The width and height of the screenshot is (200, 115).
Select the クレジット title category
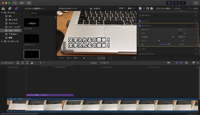coord(13,23)
